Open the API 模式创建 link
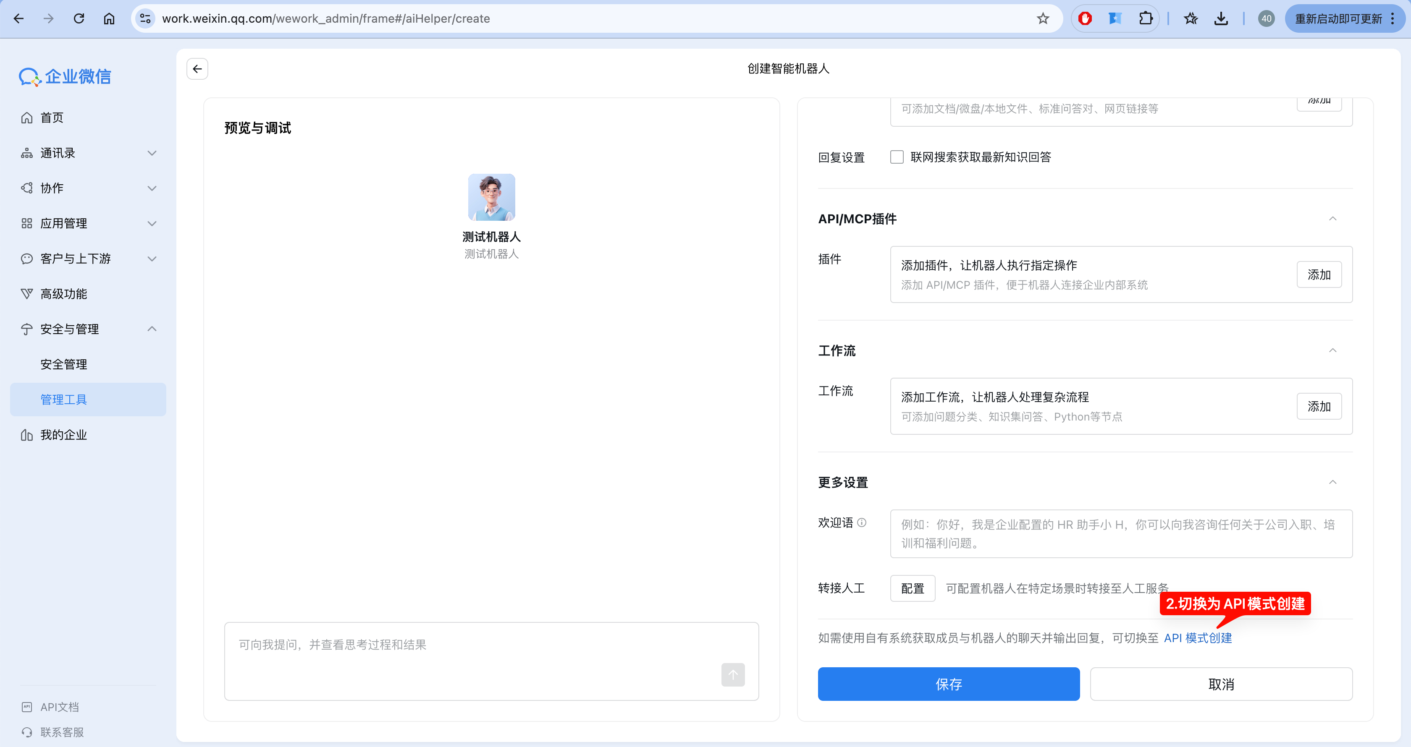Image resolution: width=1411 pixels, height=747 pixels. coord(1197,638)
